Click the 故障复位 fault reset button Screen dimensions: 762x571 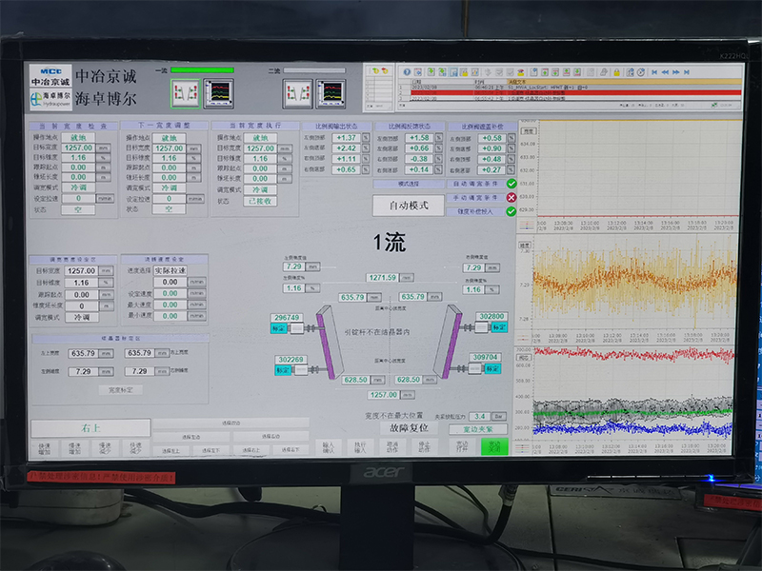coord(409,427)
